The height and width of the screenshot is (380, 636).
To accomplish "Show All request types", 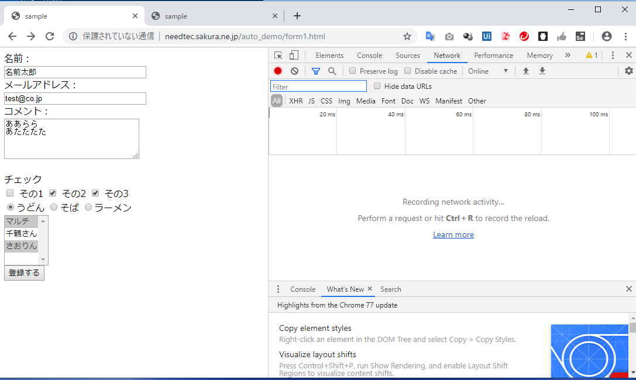I will click(277, 101).
